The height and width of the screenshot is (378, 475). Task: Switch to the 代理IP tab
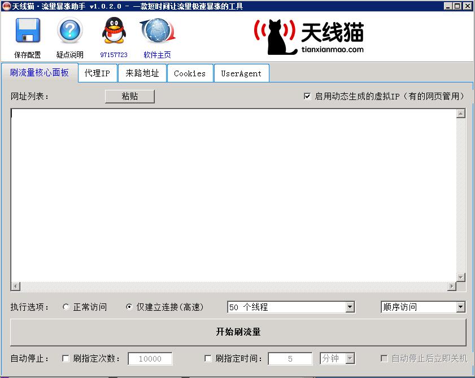97,73
